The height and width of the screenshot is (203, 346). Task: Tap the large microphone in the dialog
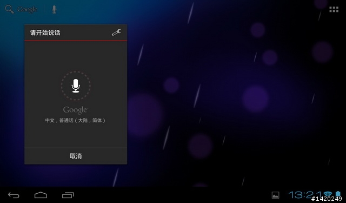[76, 86]
